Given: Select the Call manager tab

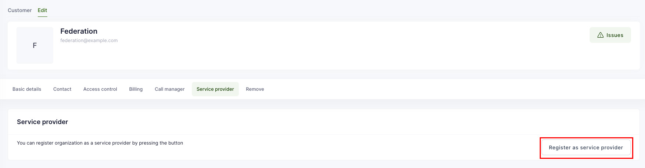Looking at the screenshot, I should (x=170, y=89).
